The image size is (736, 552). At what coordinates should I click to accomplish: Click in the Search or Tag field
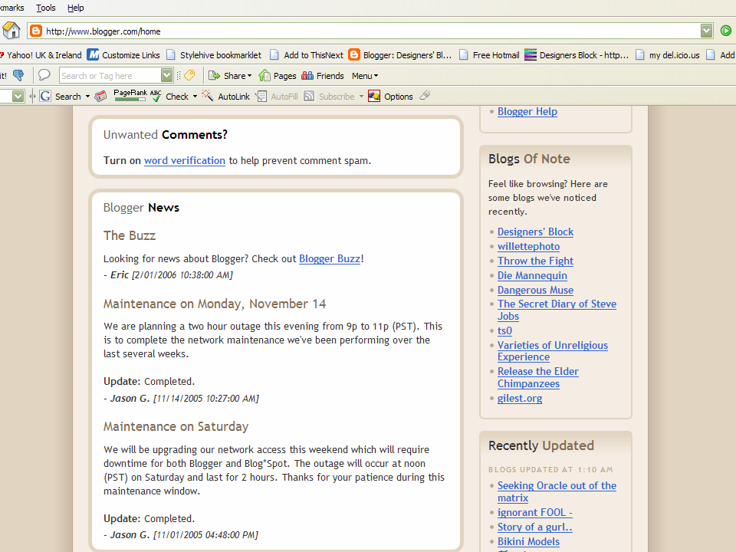[x=110, y=75]
